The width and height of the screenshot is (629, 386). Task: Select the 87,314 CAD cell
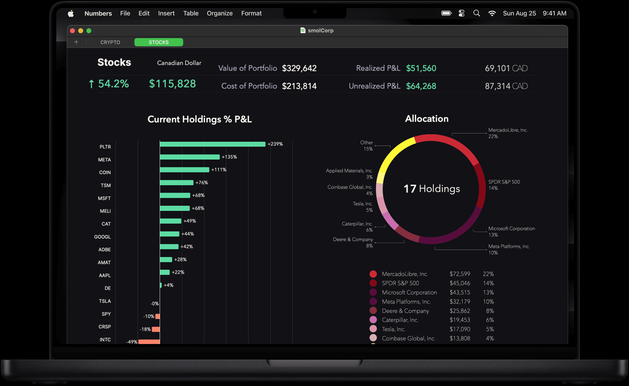click(x=506, y=86)
